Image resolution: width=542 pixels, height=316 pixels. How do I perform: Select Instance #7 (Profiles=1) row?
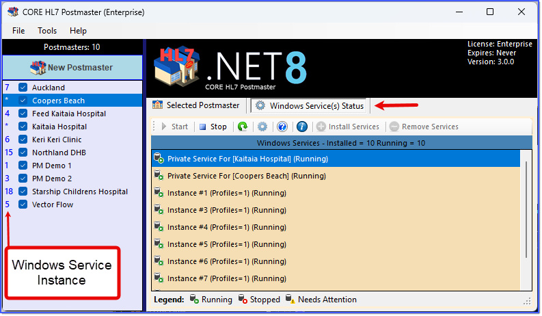point(336,278)
